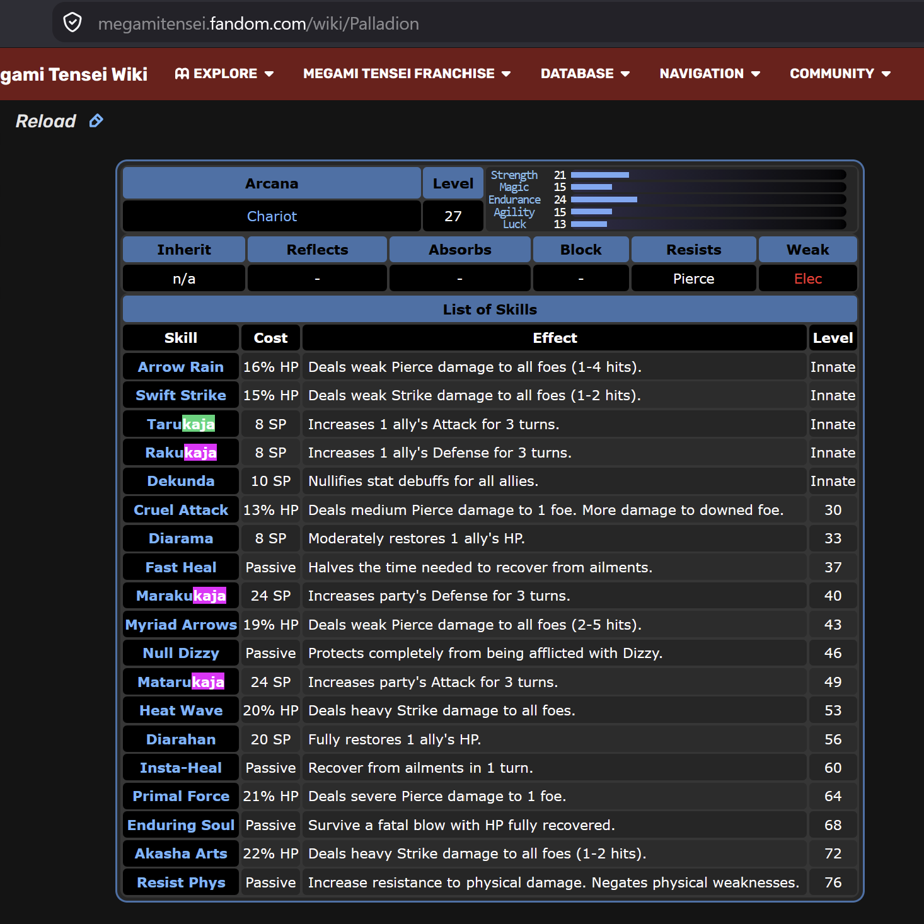The width and height of the screenshot is (924, 924).
Task: Open the Marakukaja skill link
Action: [x=181, y=596]
